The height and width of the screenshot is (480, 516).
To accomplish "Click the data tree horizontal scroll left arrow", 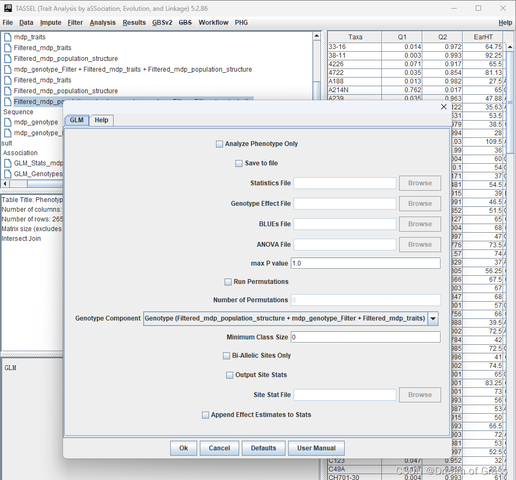I will pyautogui.click(x=5, y=184).
